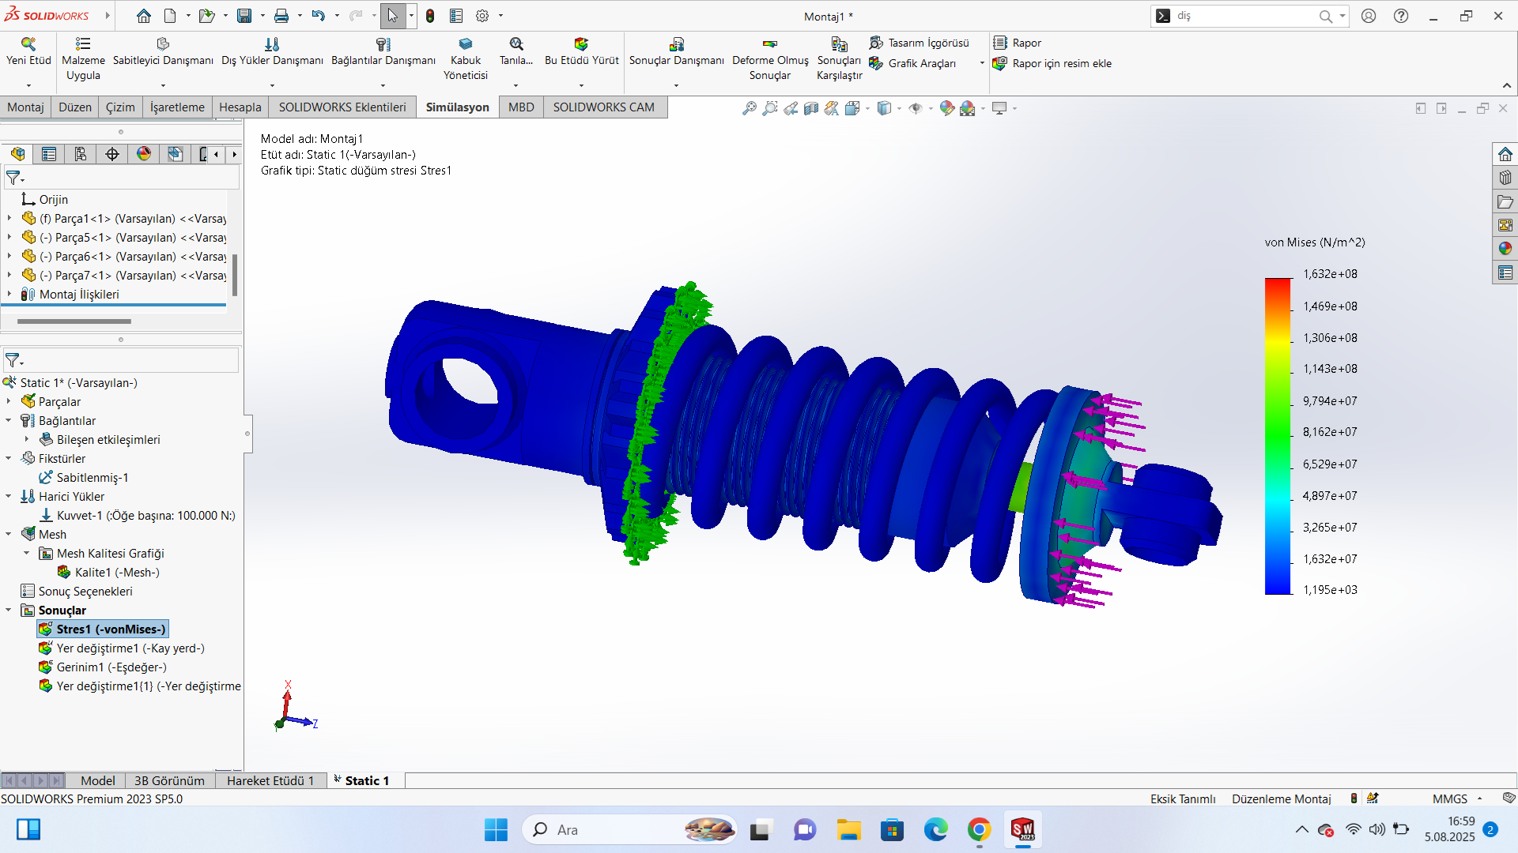Open Grafik Araçları dropdown arrow
The image size is (1518, 853).
coord(982,63)
